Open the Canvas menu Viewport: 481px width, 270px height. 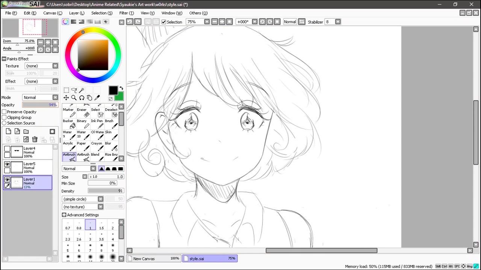(x=53, y=13)
